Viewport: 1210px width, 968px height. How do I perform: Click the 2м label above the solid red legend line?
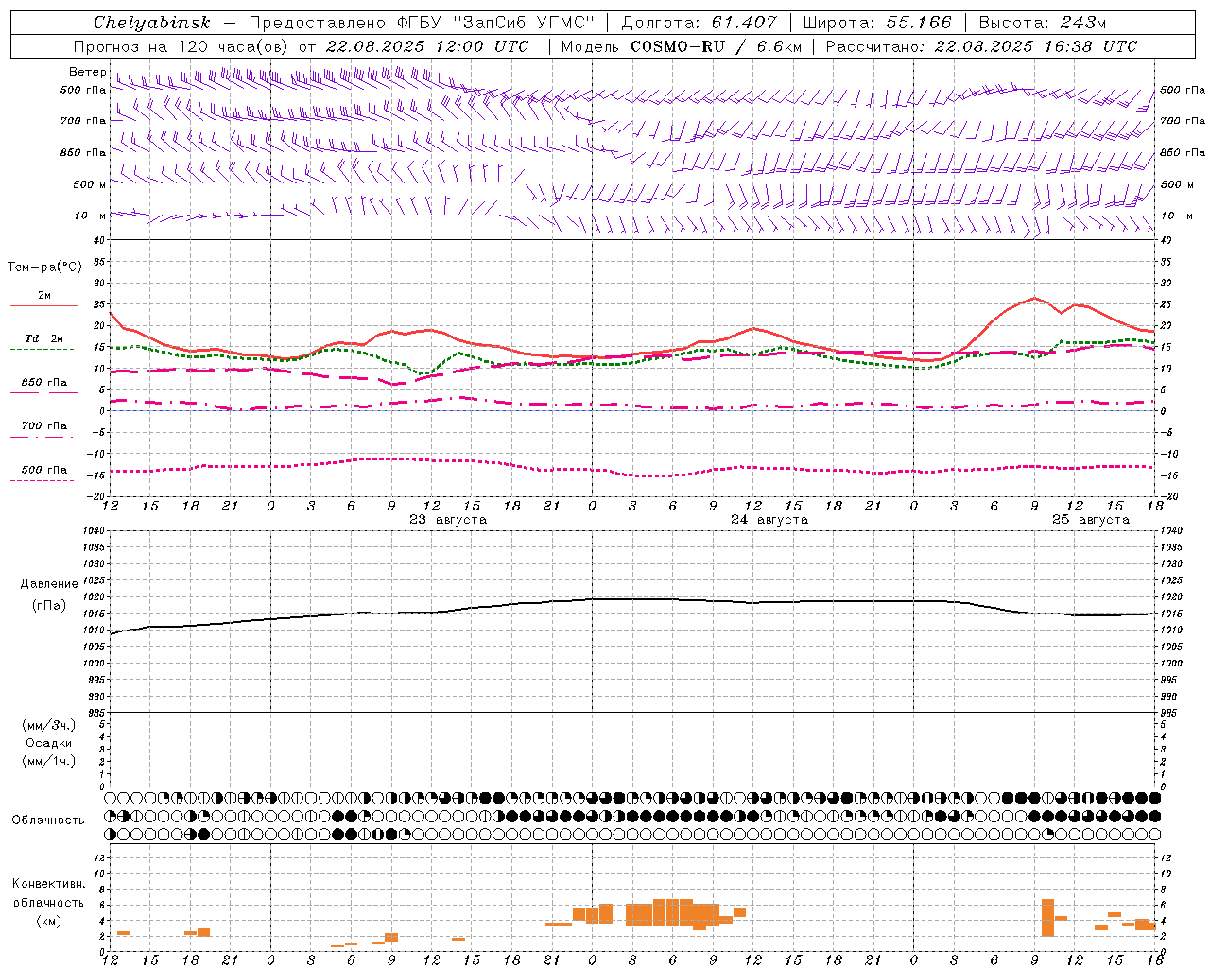click(x=44, y=295)
